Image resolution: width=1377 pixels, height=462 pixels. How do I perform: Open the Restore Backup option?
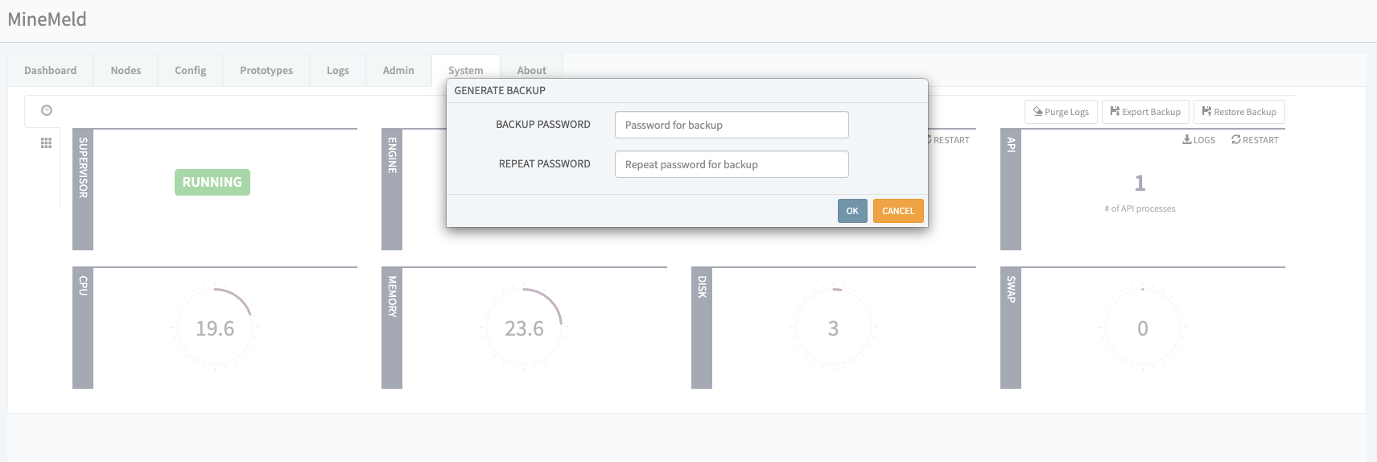[x=1239, y=112]
